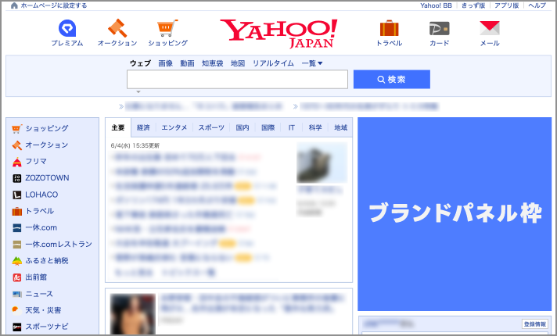The image size is (557, 336).
Task: Click the sidebar ショッピング cart icon
Action: coord(16,128)
